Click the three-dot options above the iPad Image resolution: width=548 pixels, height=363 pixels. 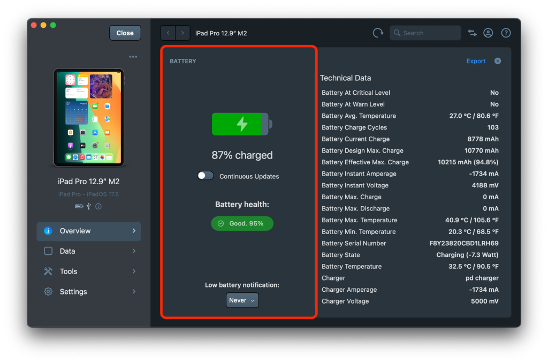click(133, 57)
